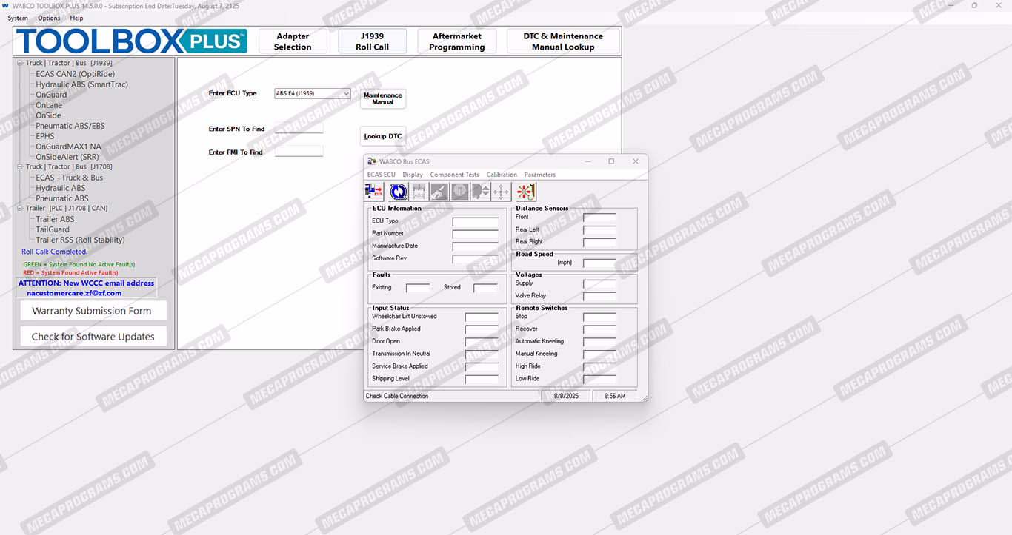
Task: Select Hydraulic ABS under J1708
Action: click(x=61, y=188)
